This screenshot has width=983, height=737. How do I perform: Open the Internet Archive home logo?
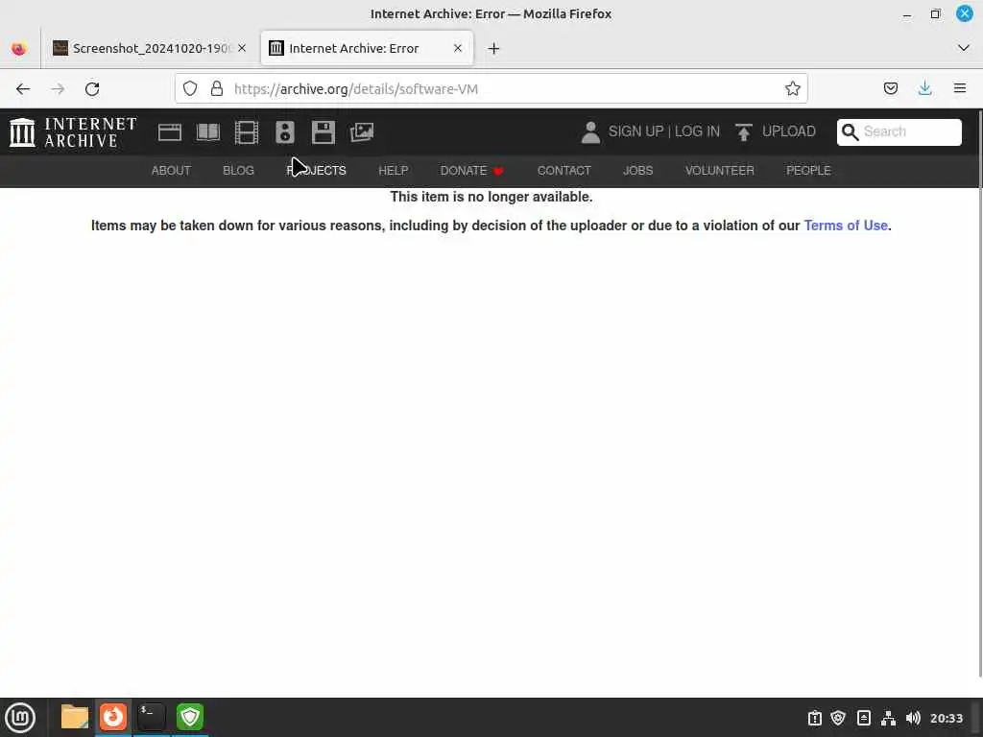[73, 132]
